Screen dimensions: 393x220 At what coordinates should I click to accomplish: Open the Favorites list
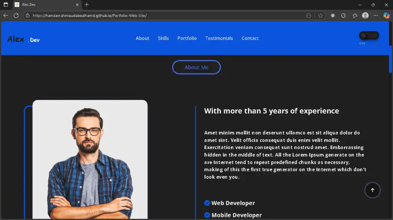tap(354, 16)
